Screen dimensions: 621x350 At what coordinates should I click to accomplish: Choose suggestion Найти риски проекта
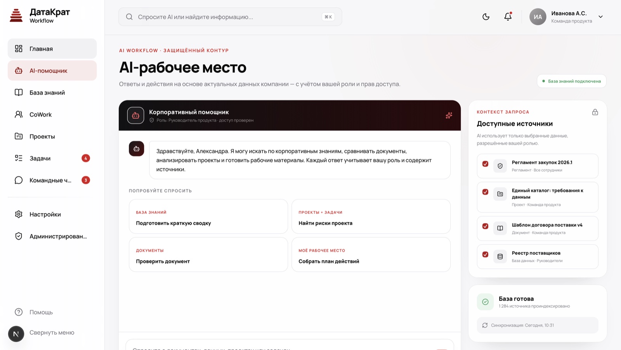371,216
